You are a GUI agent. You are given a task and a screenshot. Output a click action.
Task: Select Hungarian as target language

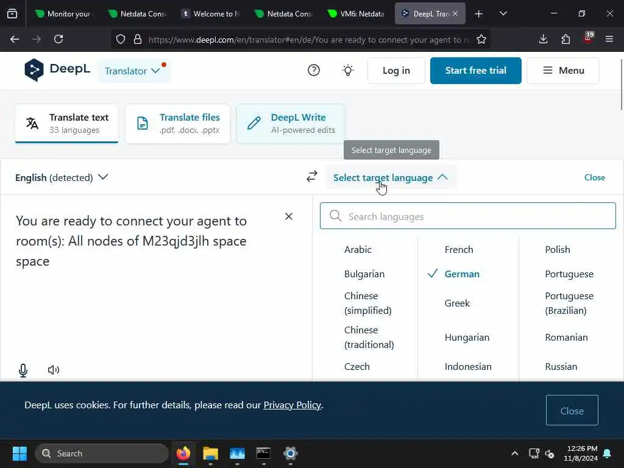pyautogui.click(x=467, y=338)
